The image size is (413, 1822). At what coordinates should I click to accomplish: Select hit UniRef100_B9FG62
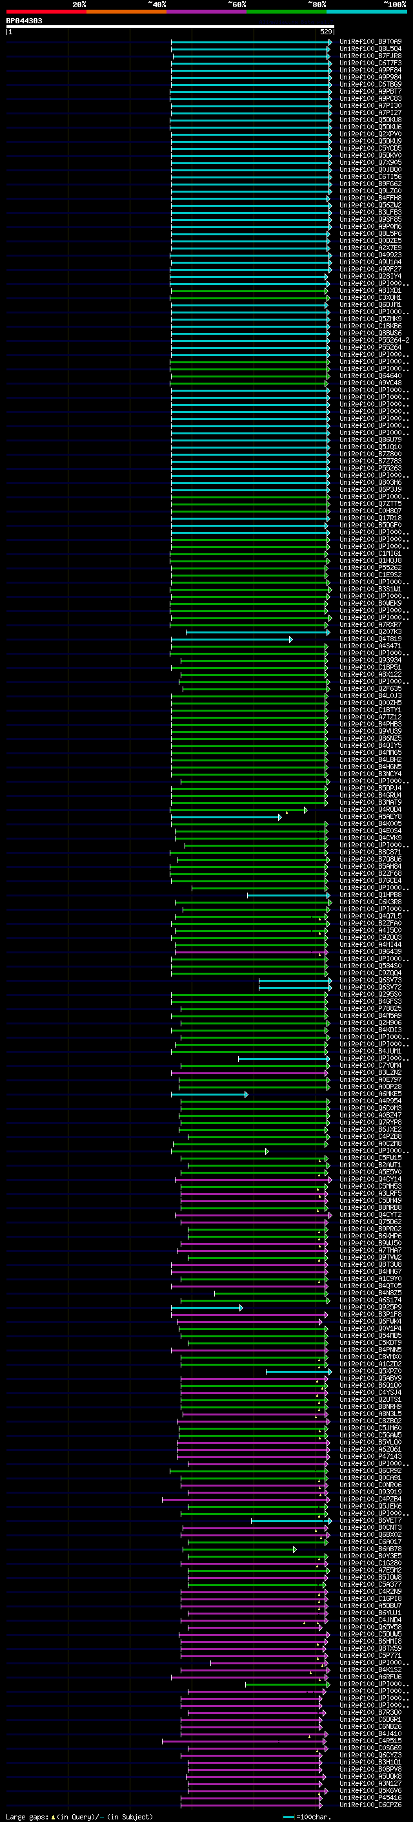[x=370, y=184]
